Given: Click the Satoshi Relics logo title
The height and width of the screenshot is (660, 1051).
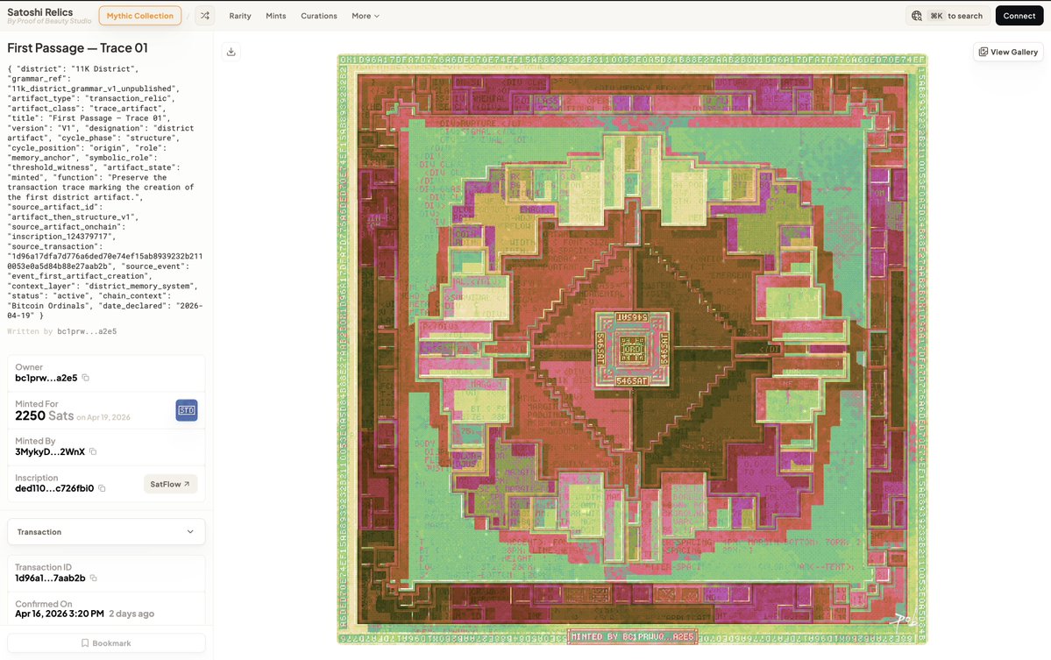Looking at the screenshot, I should (x=40, y=12).
